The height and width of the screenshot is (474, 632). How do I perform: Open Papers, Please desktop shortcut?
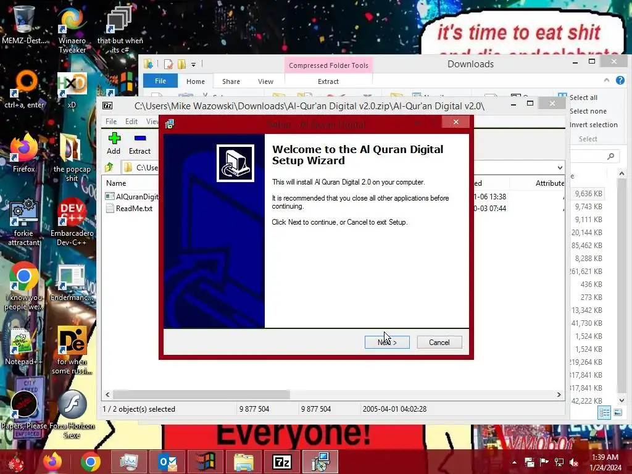(x=24, y=410)
